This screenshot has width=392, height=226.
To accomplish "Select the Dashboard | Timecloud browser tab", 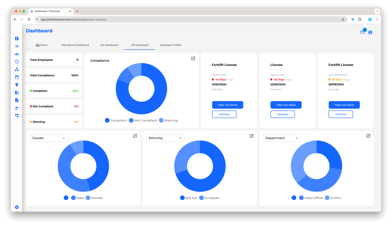I will pos(50,11).
